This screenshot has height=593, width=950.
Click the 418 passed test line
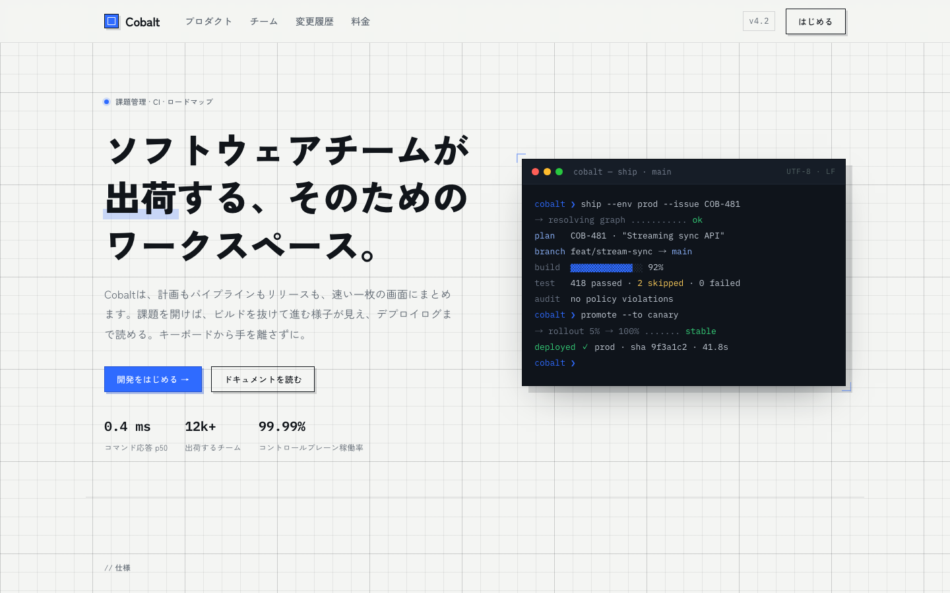point(637,283)
